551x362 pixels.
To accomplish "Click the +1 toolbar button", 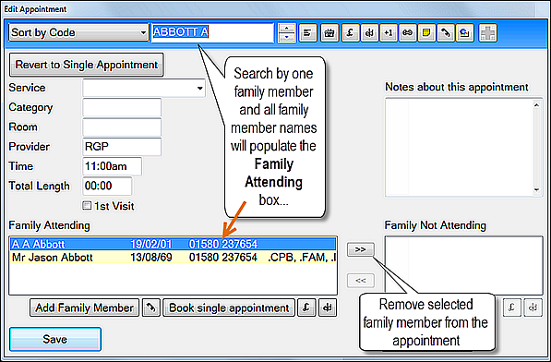I will pyautogui.click(x=389, y=32).
